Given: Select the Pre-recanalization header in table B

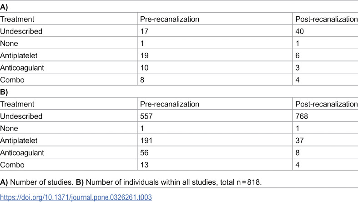Looking at the screenshot, I should pyautogui.click(x=170, y=104).
